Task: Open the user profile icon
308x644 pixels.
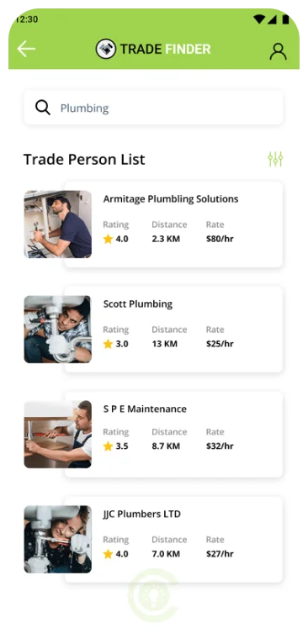Action: (278, 51)
